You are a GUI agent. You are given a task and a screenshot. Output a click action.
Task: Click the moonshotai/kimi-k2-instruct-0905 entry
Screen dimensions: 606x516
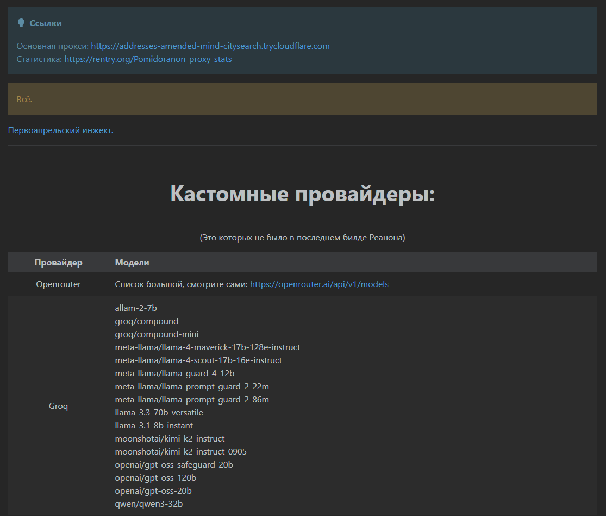[180, 451]
